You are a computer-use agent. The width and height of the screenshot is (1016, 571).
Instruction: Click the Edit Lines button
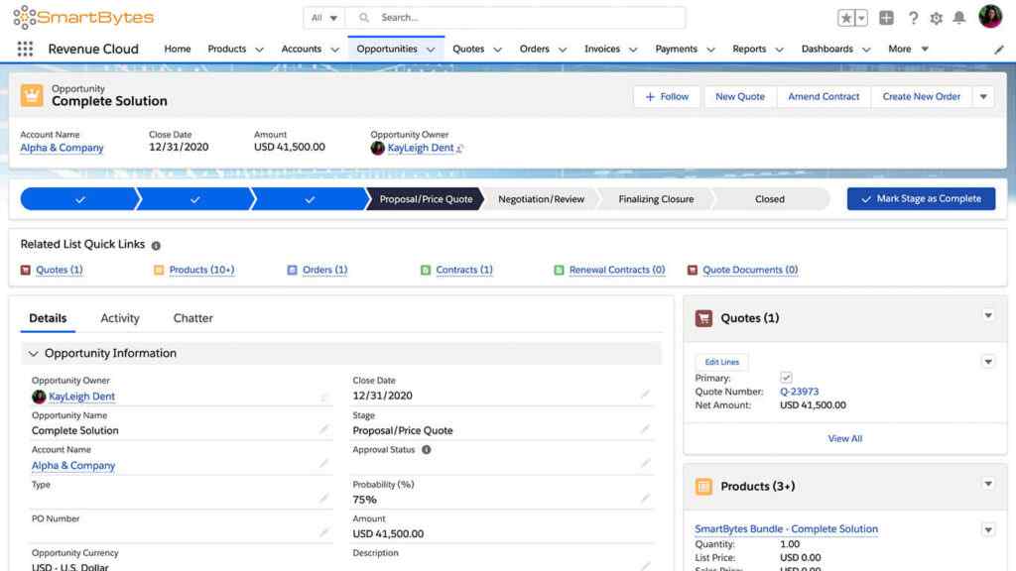tap(722, 362)
